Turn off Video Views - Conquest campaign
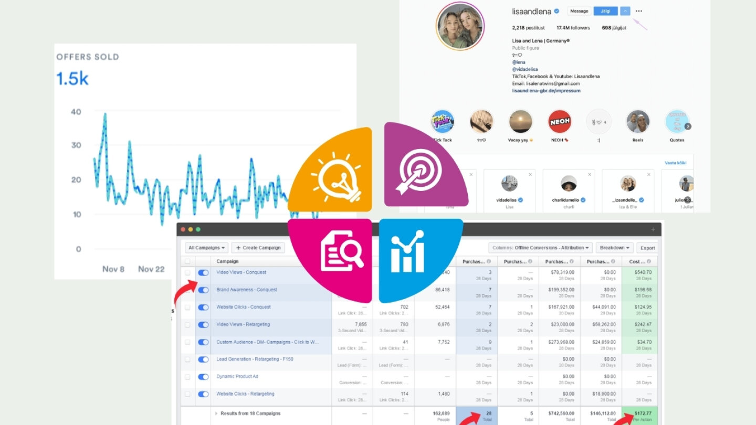The height and width of the screenshot is (425, 756). click(203, 273)
